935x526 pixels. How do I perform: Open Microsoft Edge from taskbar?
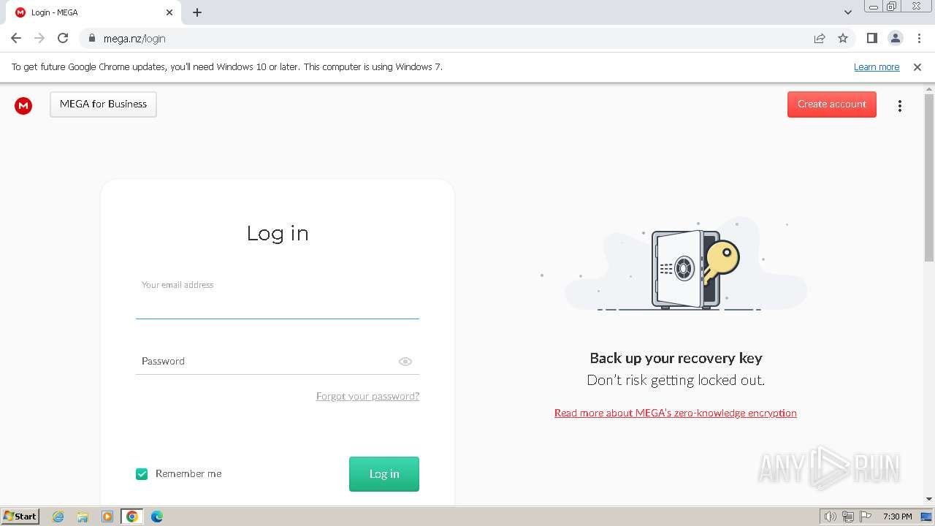(157, 517)
